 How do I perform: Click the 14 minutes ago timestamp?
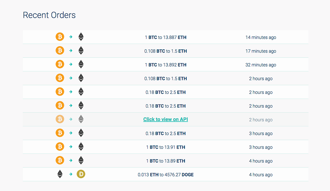(x=261, y=37)
